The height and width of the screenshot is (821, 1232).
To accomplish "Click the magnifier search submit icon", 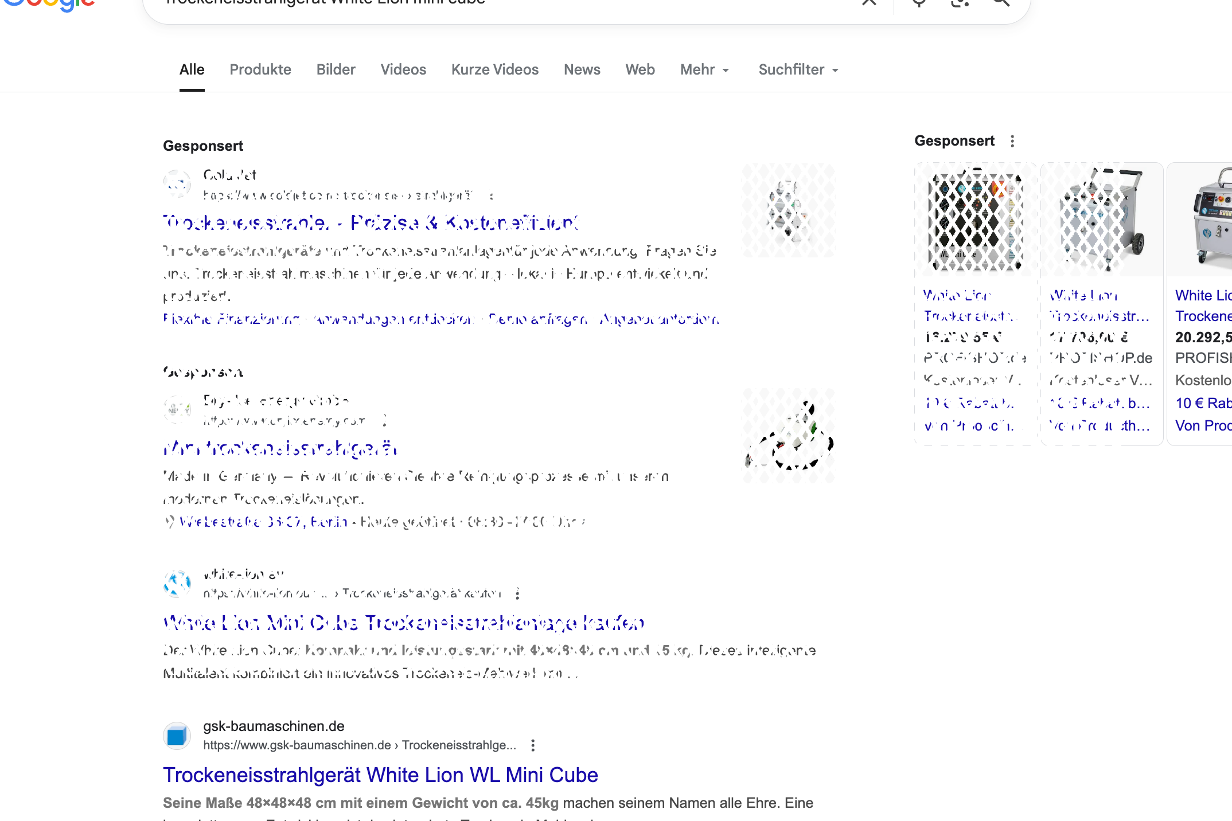I will point(1001,2).
